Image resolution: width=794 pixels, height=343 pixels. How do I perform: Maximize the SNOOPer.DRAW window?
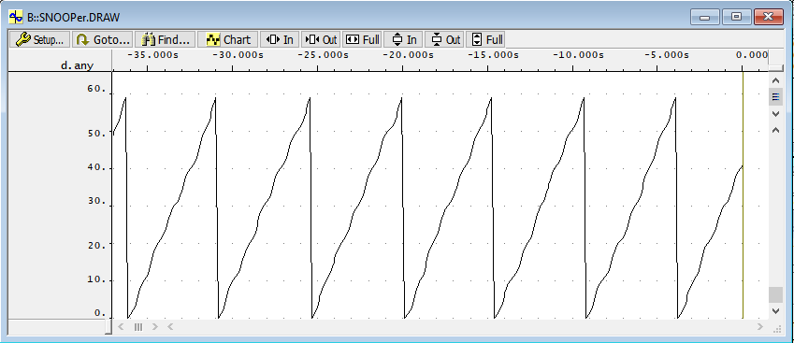(x=736, y=17)
